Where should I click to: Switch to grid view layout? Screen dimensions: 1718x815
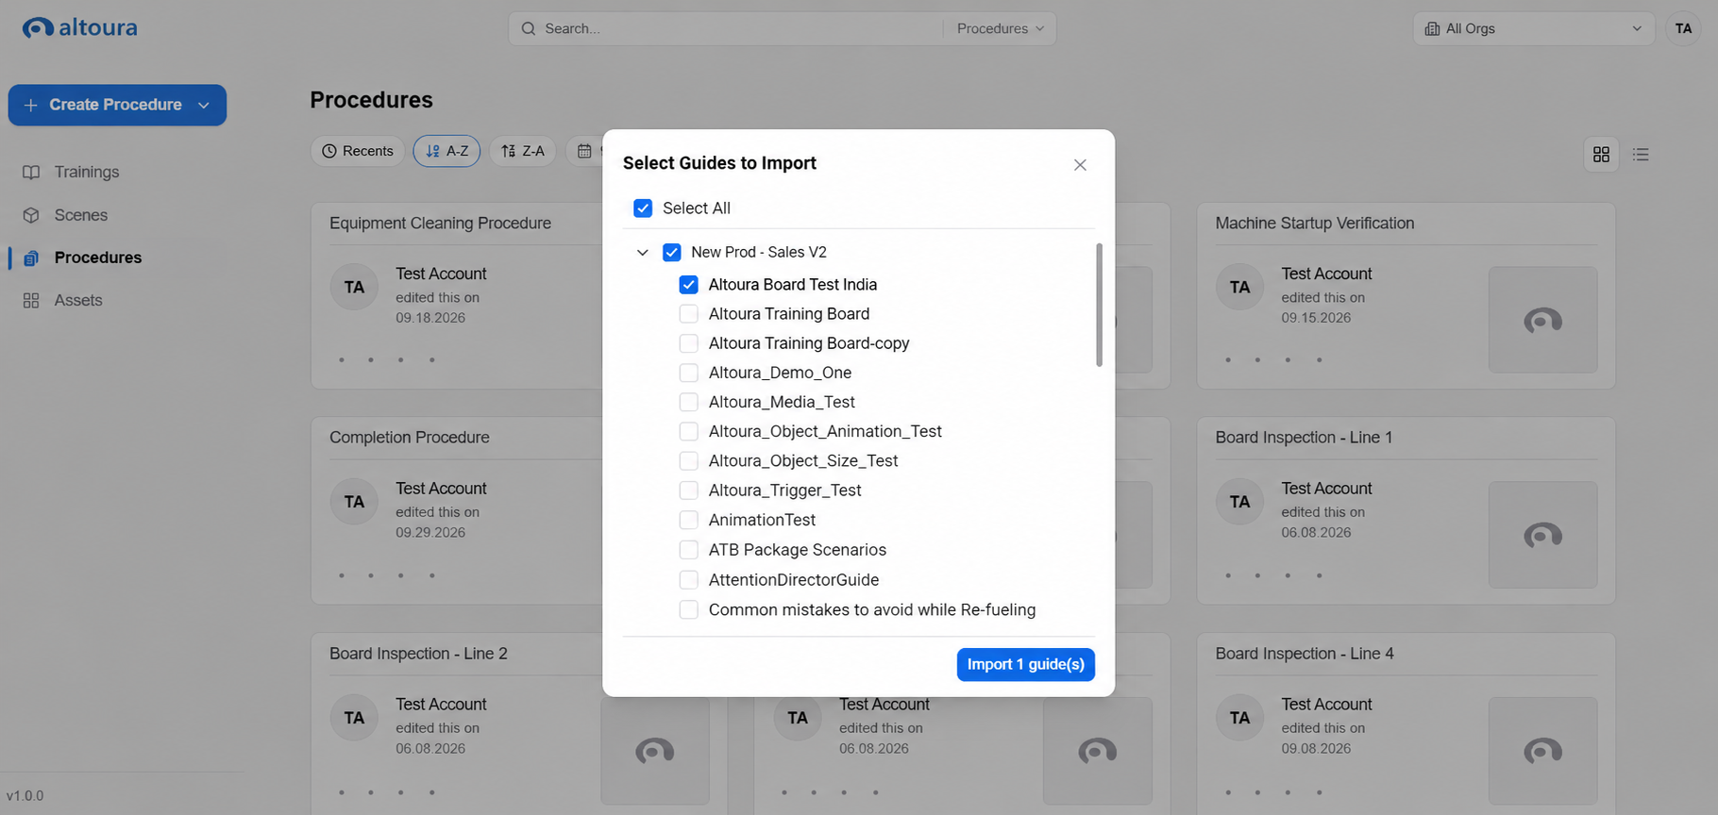(1601, 154)
